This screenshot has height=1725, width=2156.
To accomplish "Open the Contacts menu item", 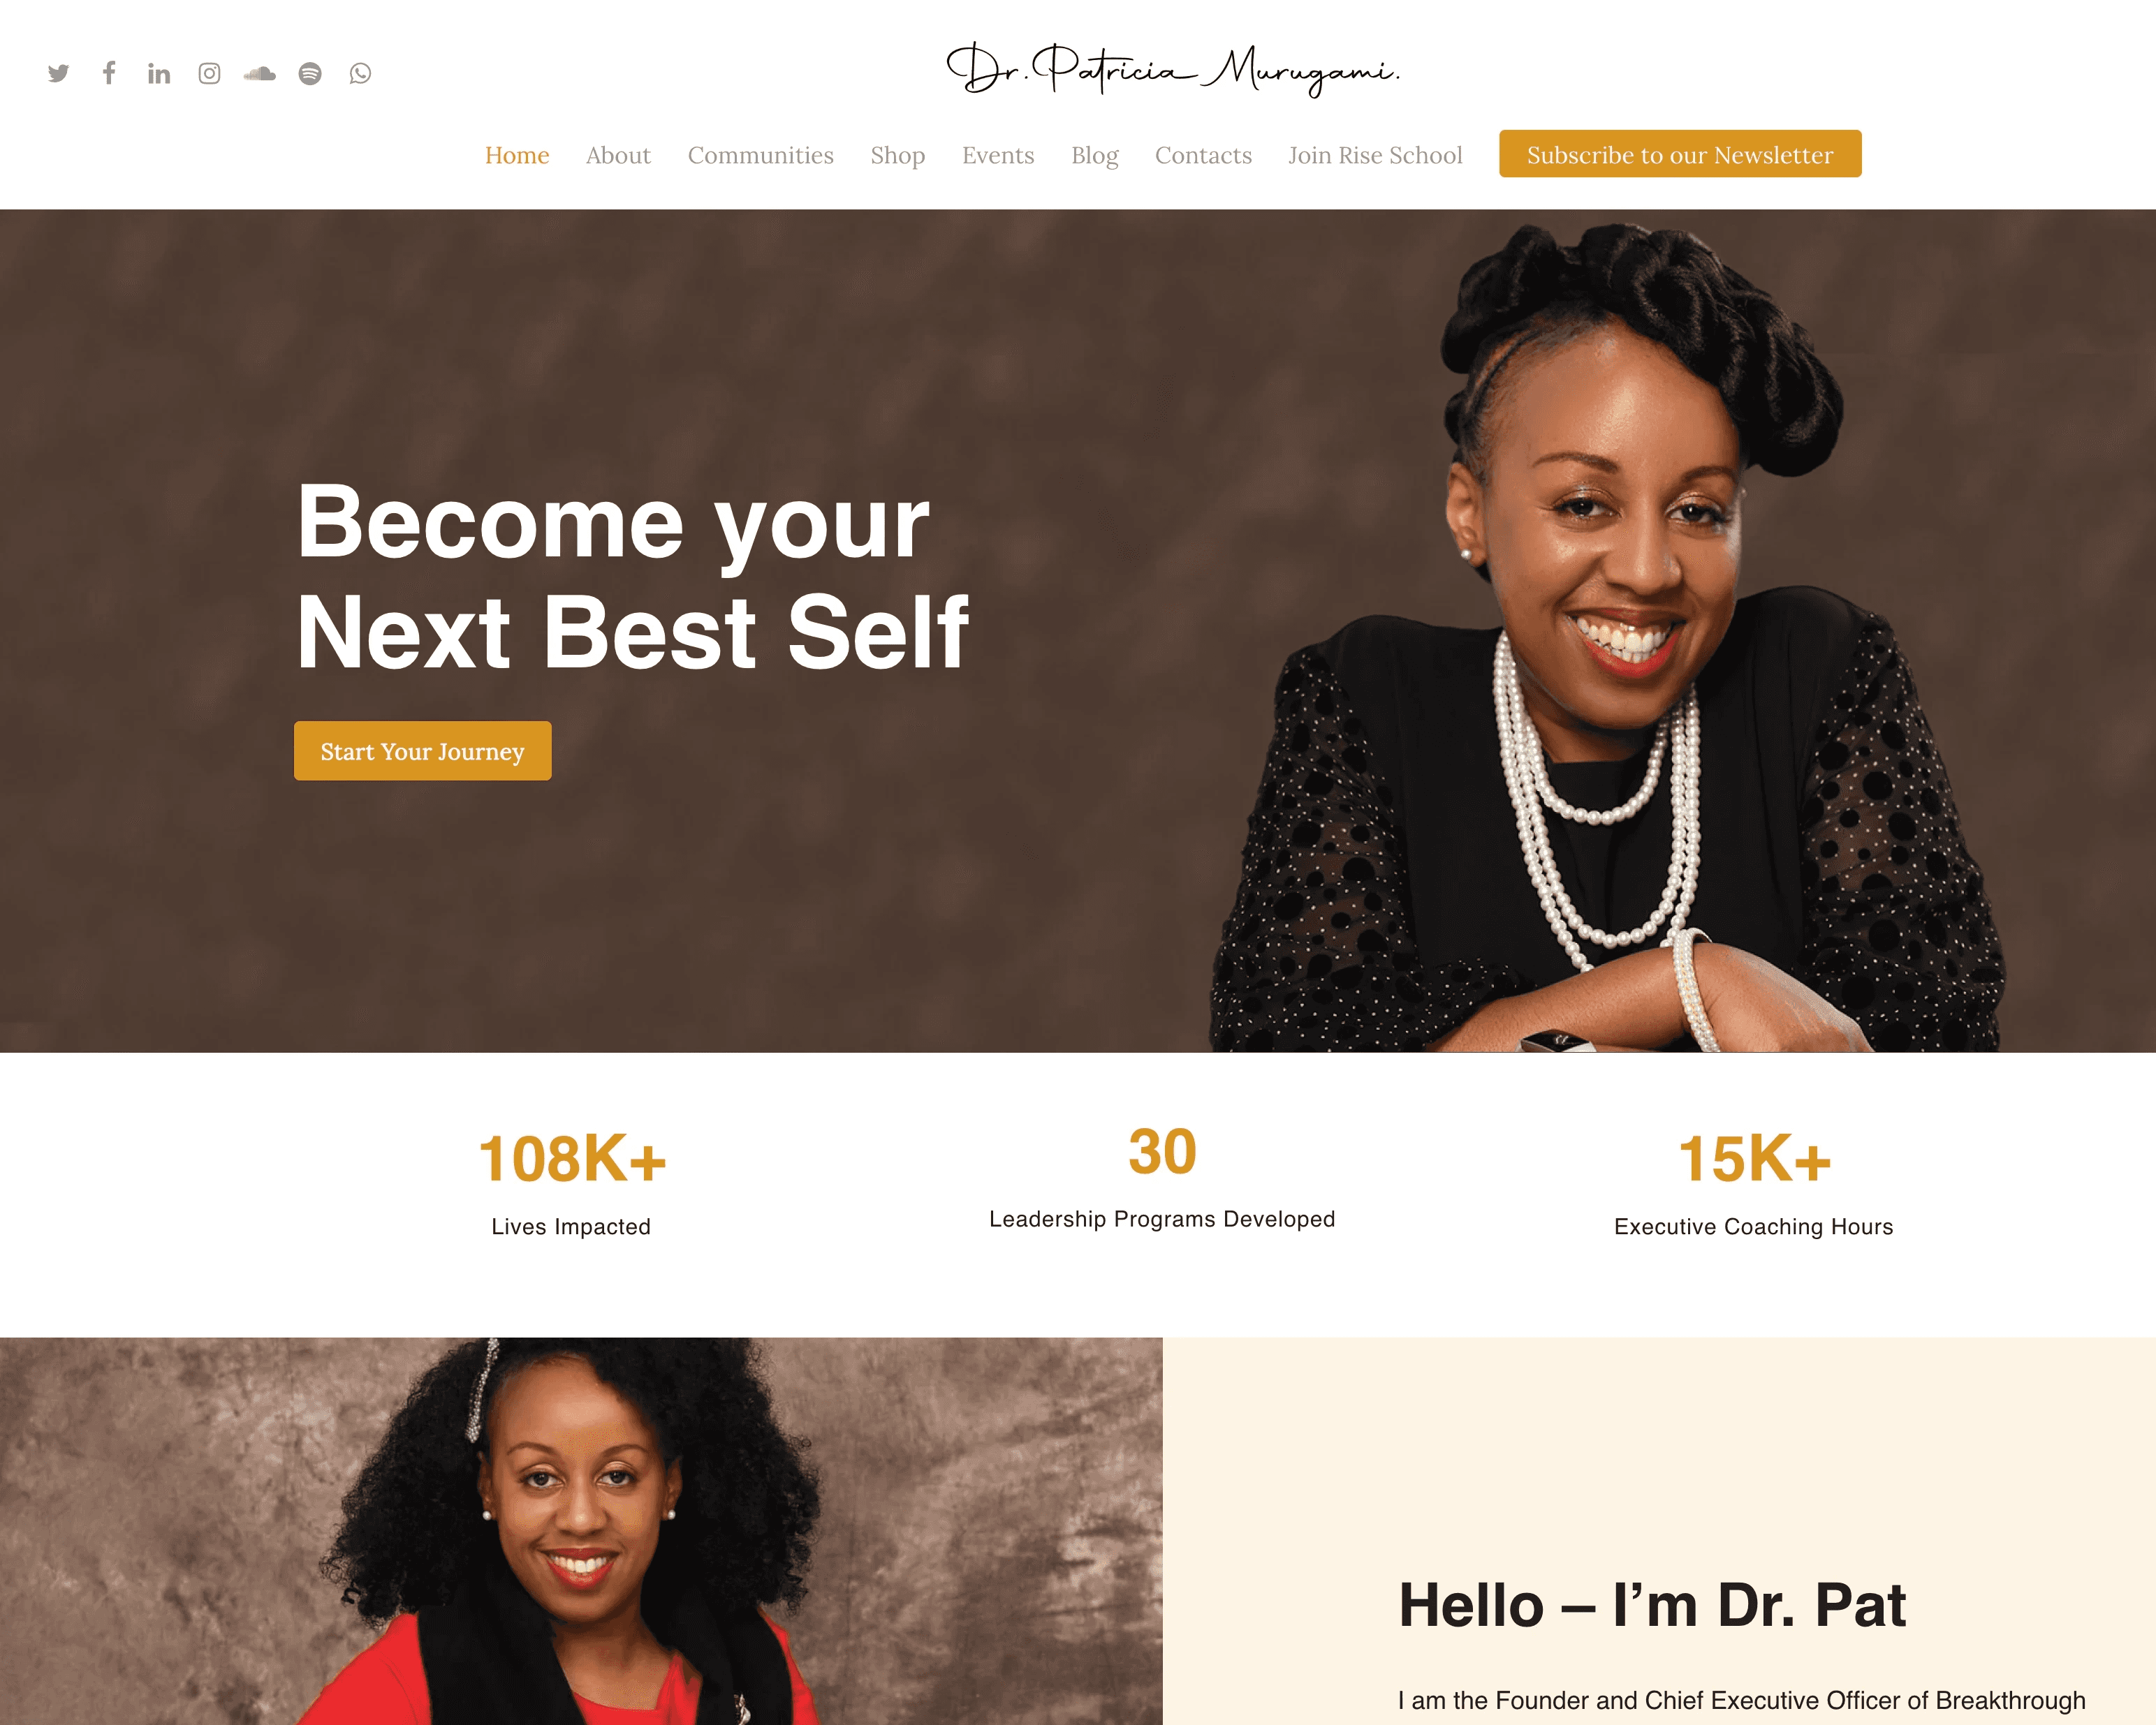I will (1203, 155).
